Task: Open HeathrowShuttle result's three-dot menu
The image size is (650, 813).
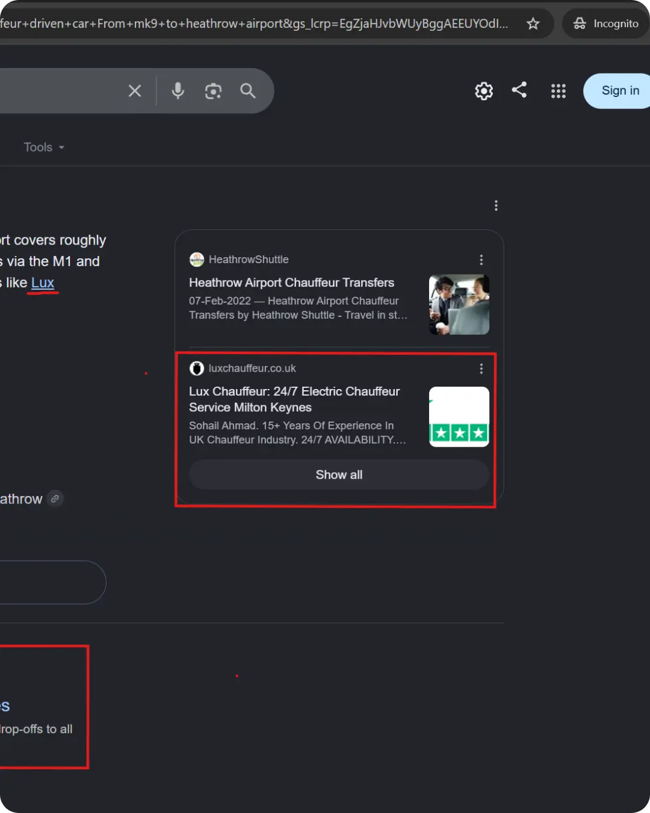Action: pyautogui.click(x=481, y=260)
